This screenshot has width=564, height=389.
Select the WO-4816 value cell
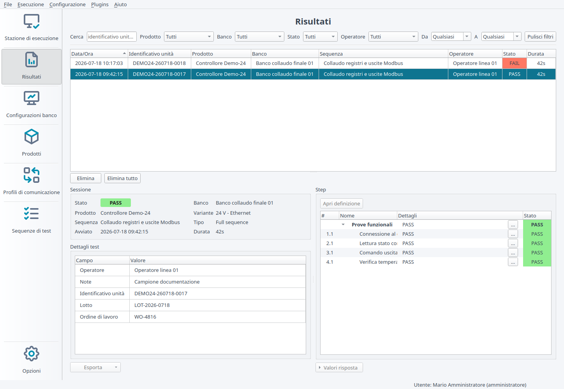(217, 317)
